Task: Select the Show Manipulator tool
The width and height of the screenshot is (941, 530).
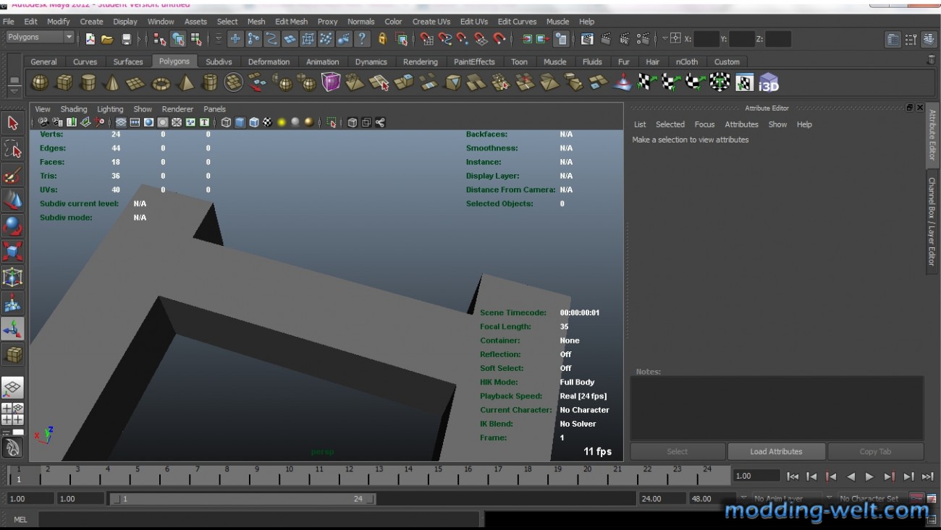Action: click(x=12, y=329)
